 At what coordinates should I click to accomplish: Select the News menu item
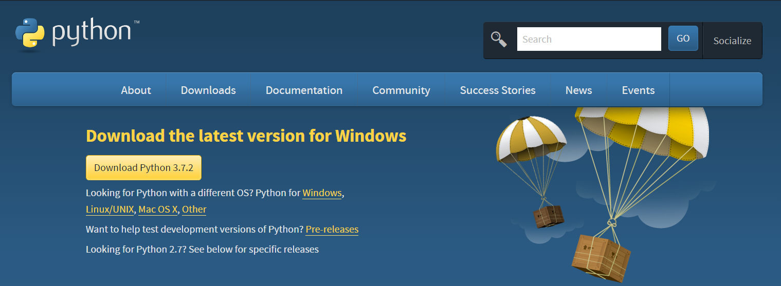click(578, 90)
